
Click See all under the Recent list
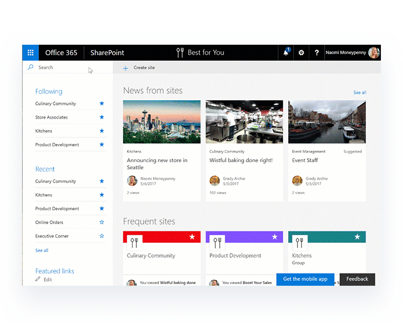click(x=41, y=250)
